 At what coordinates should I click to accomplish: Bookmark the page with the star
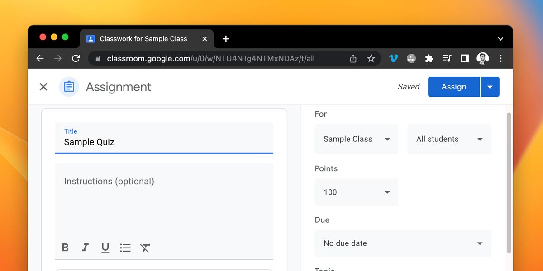[x=371, y=58]
